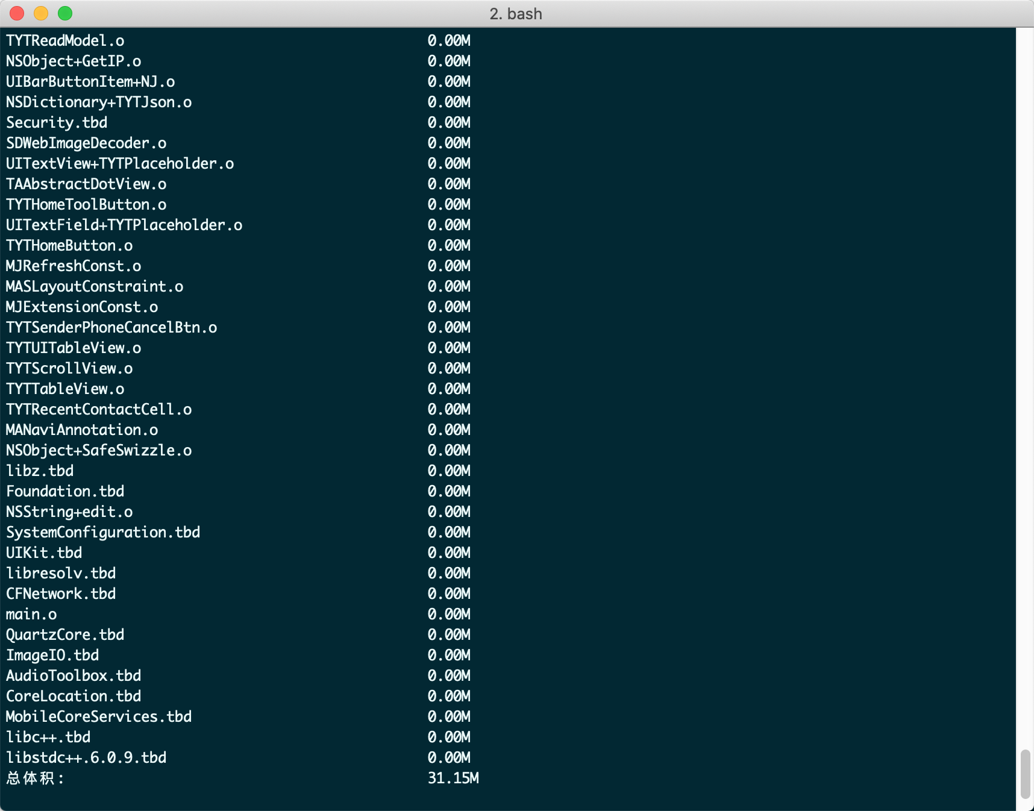Click the yellow minimize window button
The width and height of the screenshot is (1034, 811).
(x=41, y=13)
